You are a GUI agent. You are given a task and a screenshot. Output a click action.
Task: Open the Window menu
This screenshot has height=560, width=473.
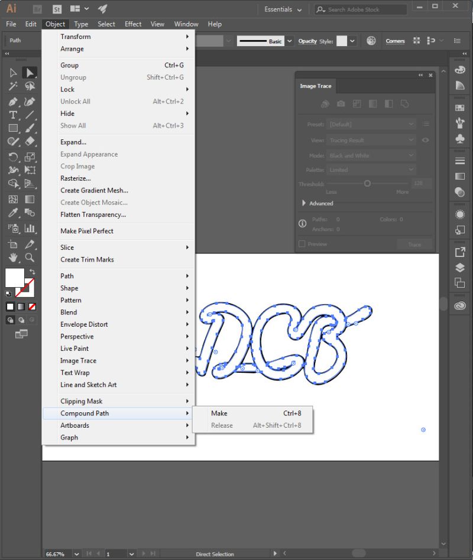(x=186, y=24)
